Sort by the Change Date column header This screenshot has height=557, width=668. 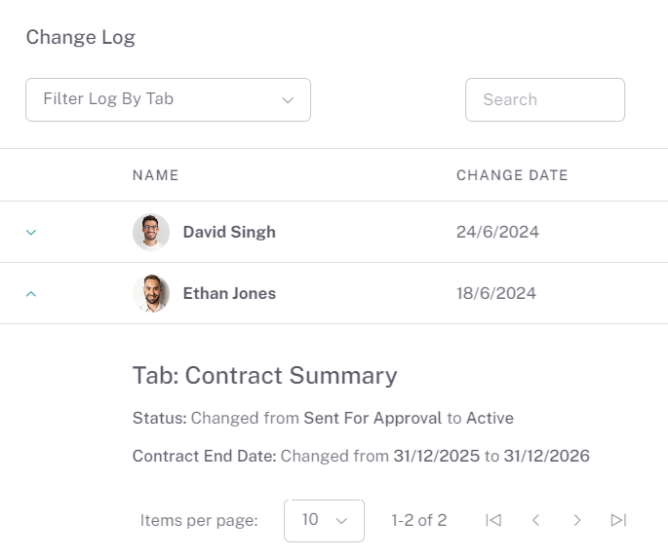(512, 175)
